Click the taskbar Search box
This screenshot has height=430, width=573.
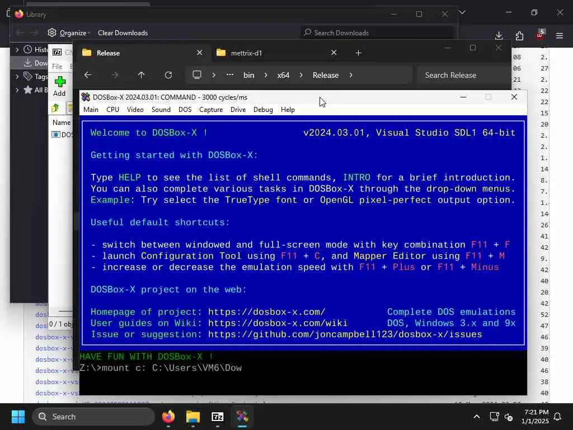click(x=93, y=417)
